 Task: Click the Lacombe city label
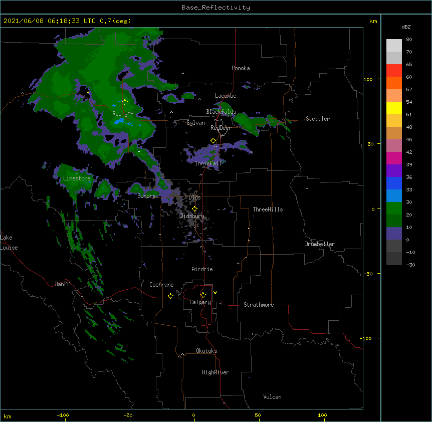(x=226, y=96)
